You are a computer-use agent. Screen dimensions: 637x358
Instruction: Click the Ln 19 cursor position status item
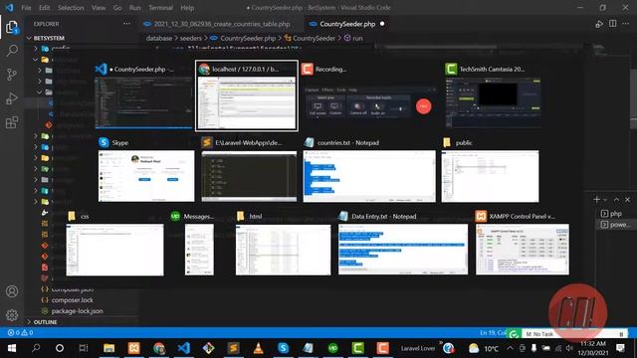point(493,333)
